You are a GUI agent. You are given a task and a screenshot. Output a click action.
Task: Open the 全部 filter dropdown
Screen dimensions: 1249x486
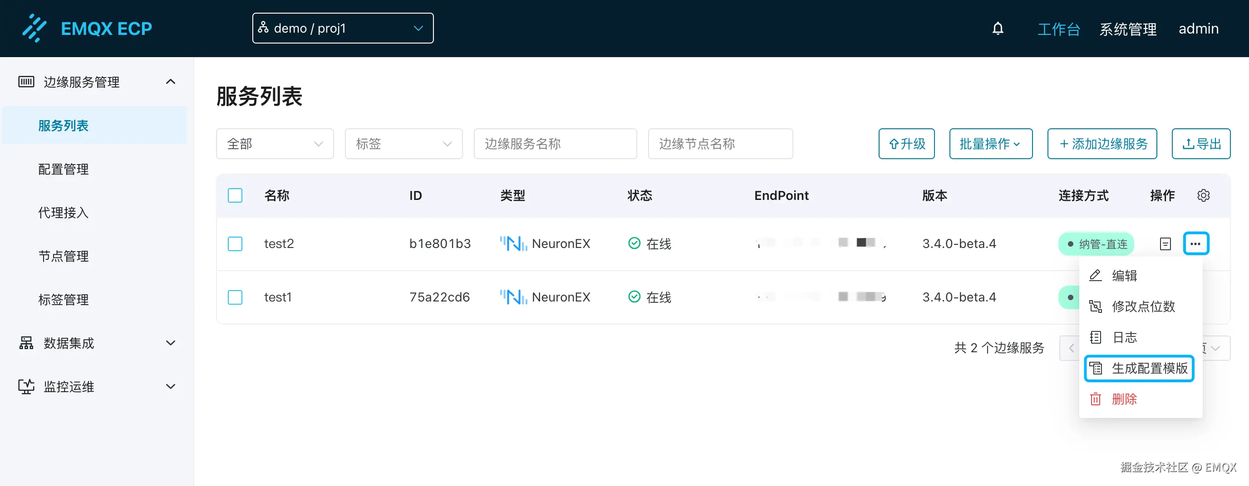click(275, 143)
